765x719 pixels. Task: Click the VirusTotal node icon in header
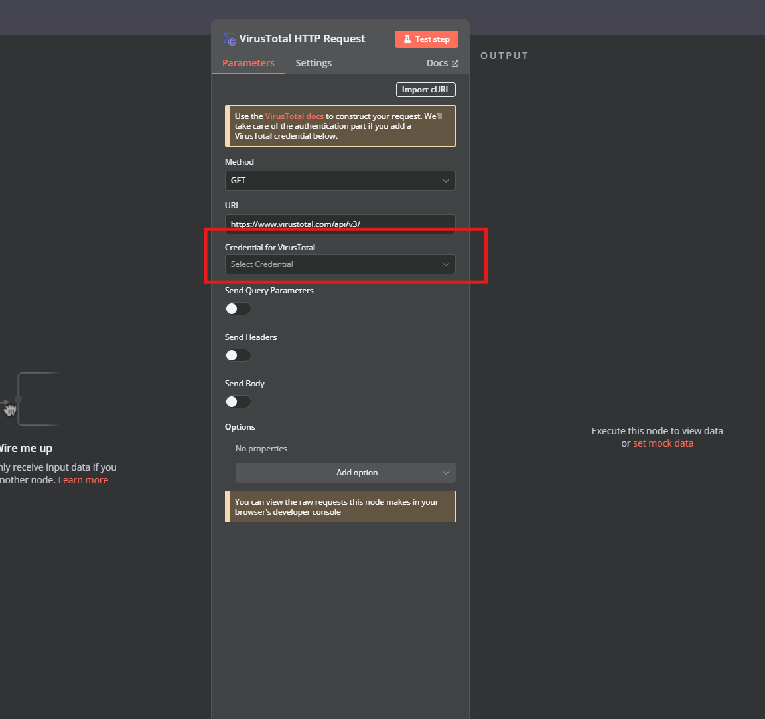click(229, 39)
